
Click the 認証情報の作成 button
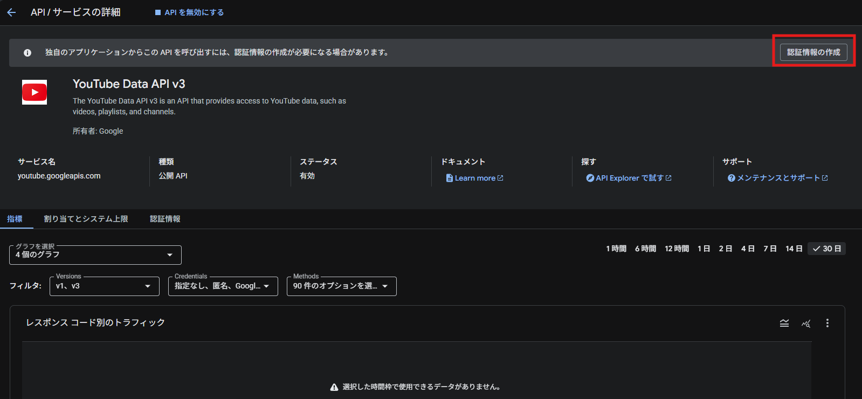point(813,52)
